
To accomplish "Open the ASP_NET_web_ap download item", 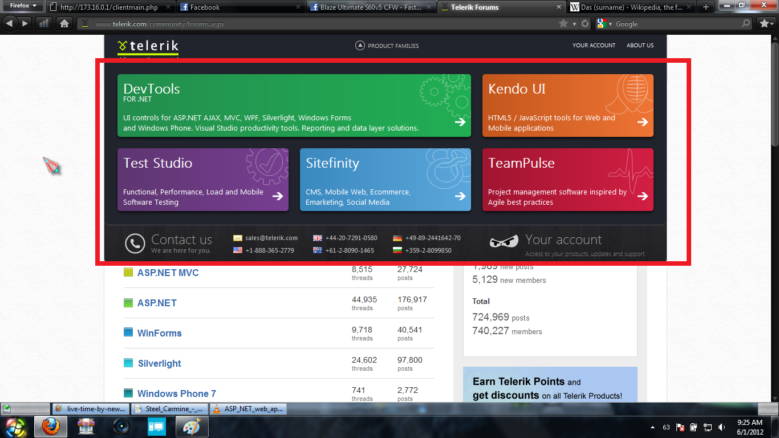I will coord(248,409).
